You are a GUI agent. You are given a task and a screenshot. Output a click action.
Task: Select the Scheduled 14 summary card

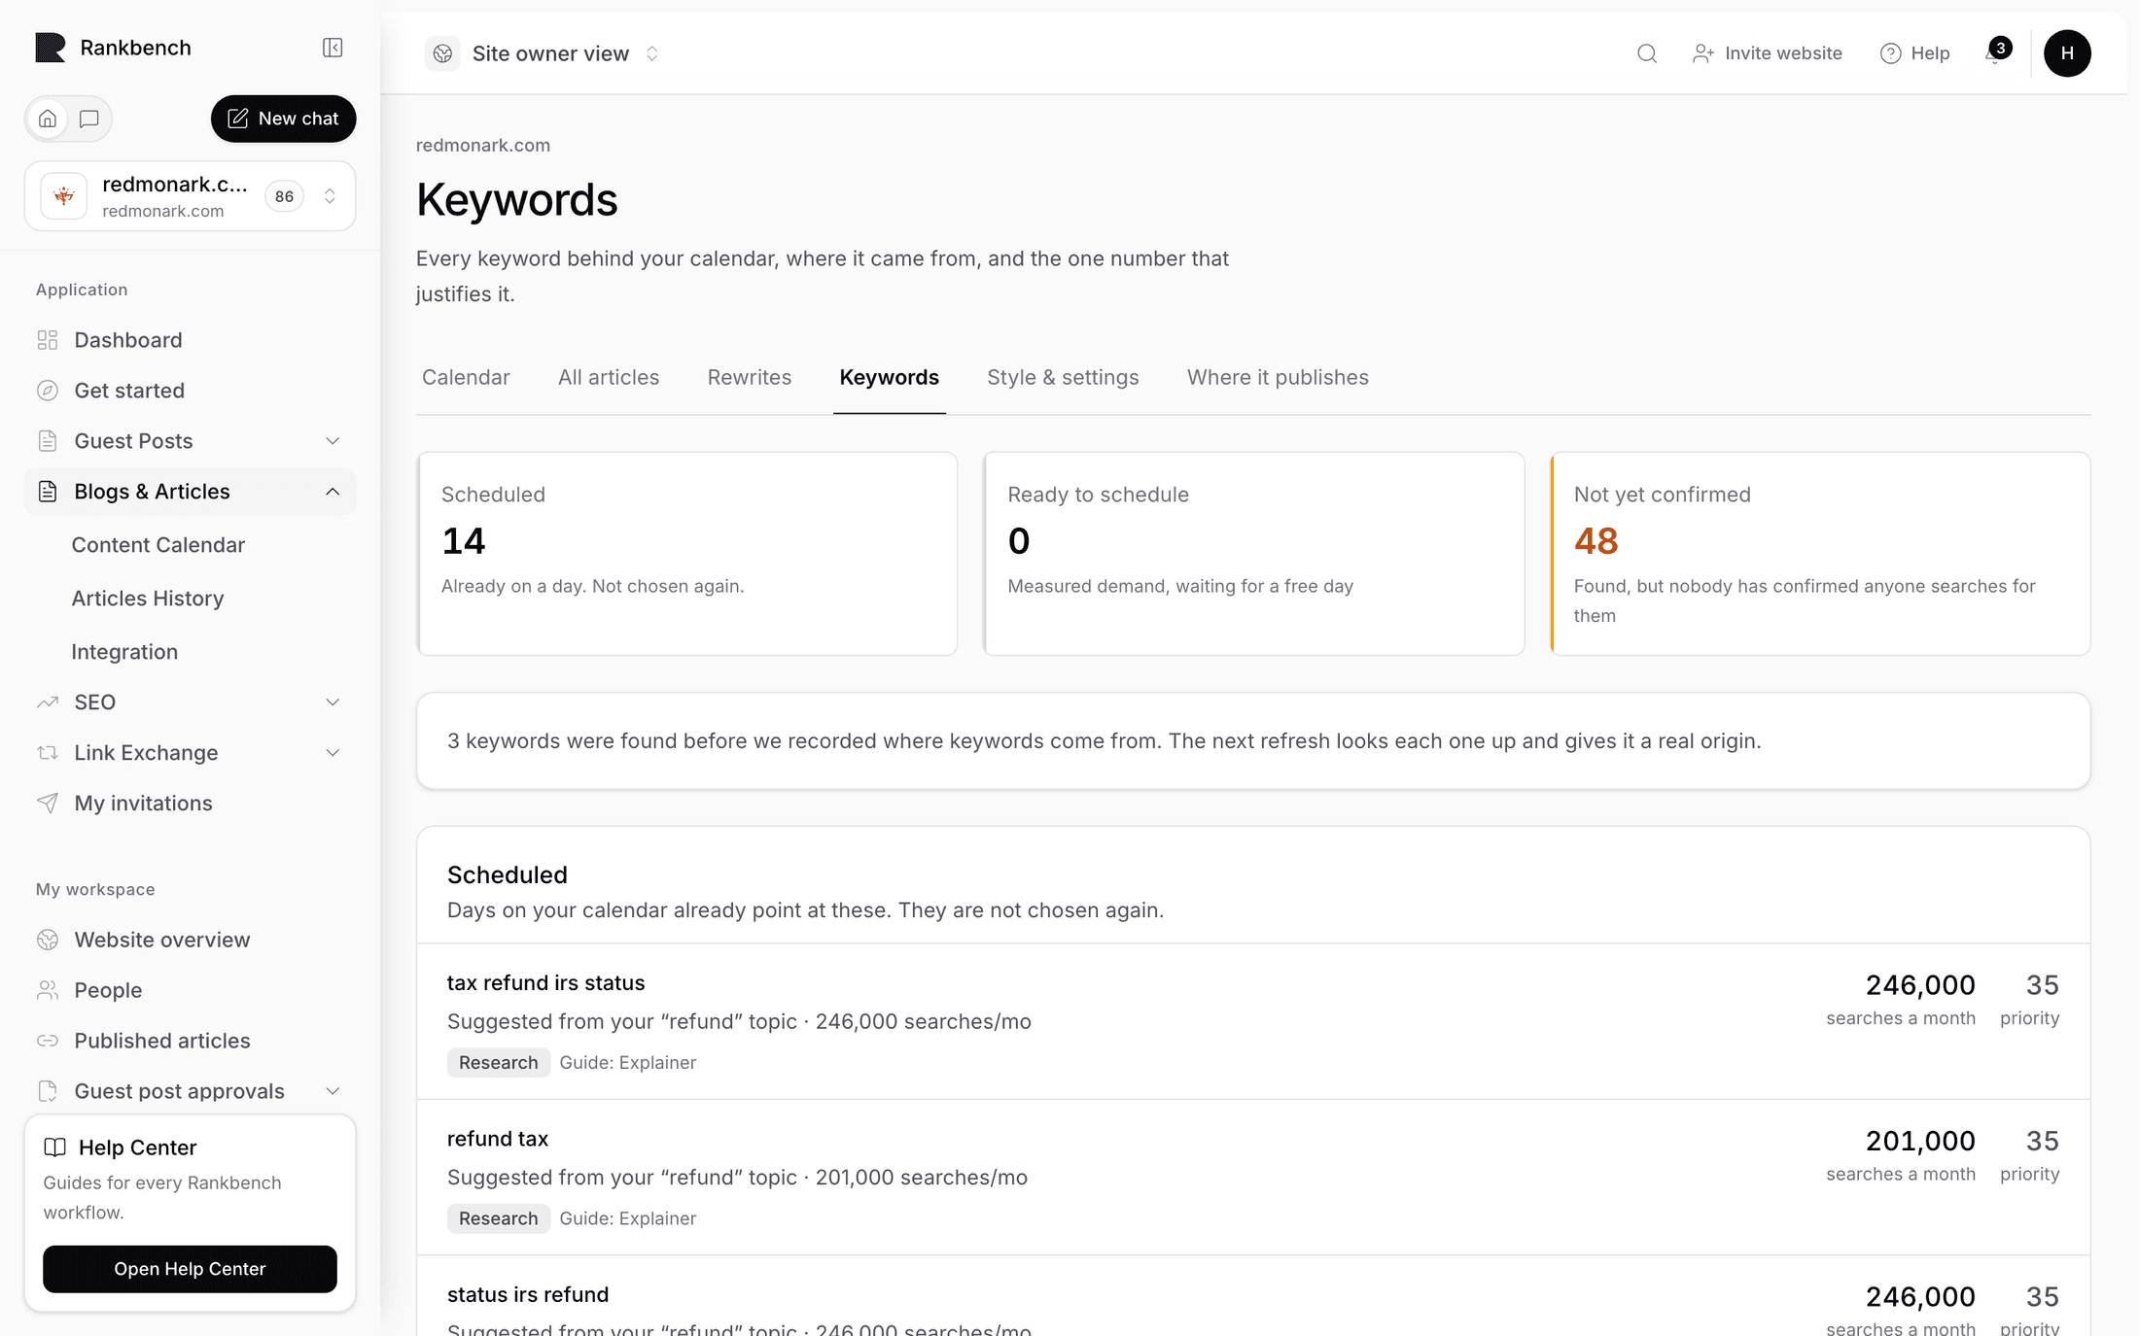click(x=687, y=554)
